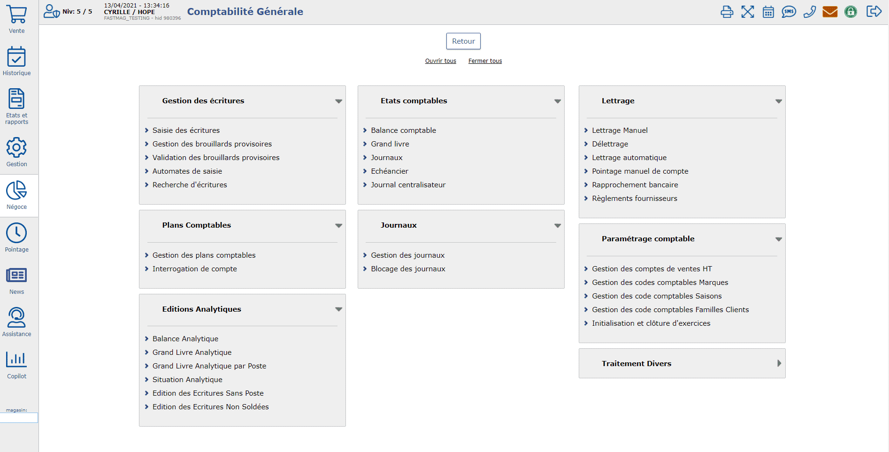Screen dimensions: 889x452
Task: Select Rapprochement bancaire menu item
Action: [635, 185]
